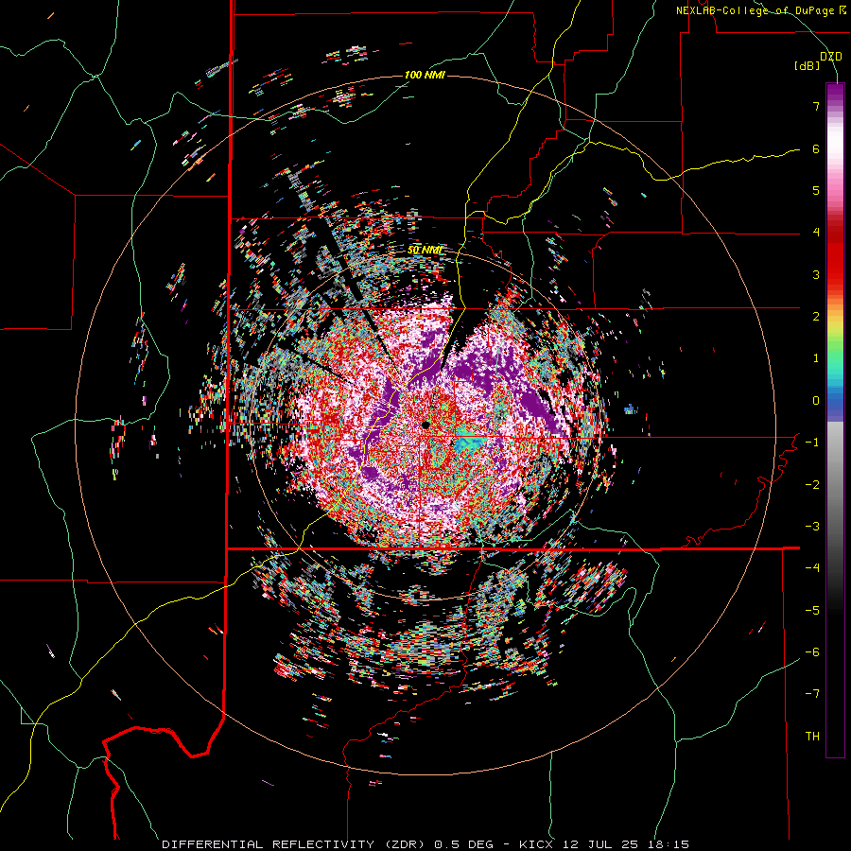Click the positive 4 dB scale label
This screenshot has width=851, height=851.
pyautogui.click(x=816, y=233)
